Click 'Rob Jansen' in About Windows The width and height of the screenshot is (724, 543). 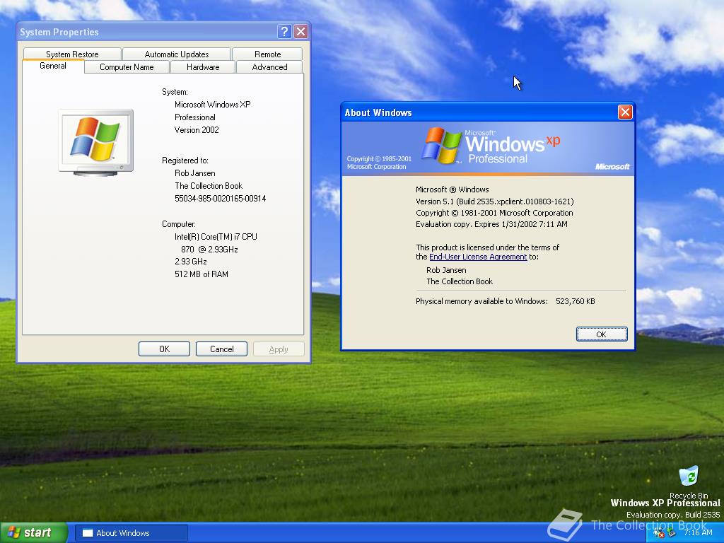[446, 270]
